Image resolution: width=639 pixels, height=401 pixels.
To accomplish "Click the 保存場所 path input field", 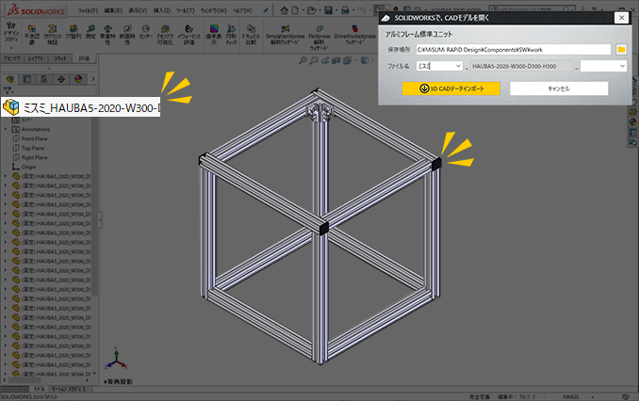I will coord(514,49).
